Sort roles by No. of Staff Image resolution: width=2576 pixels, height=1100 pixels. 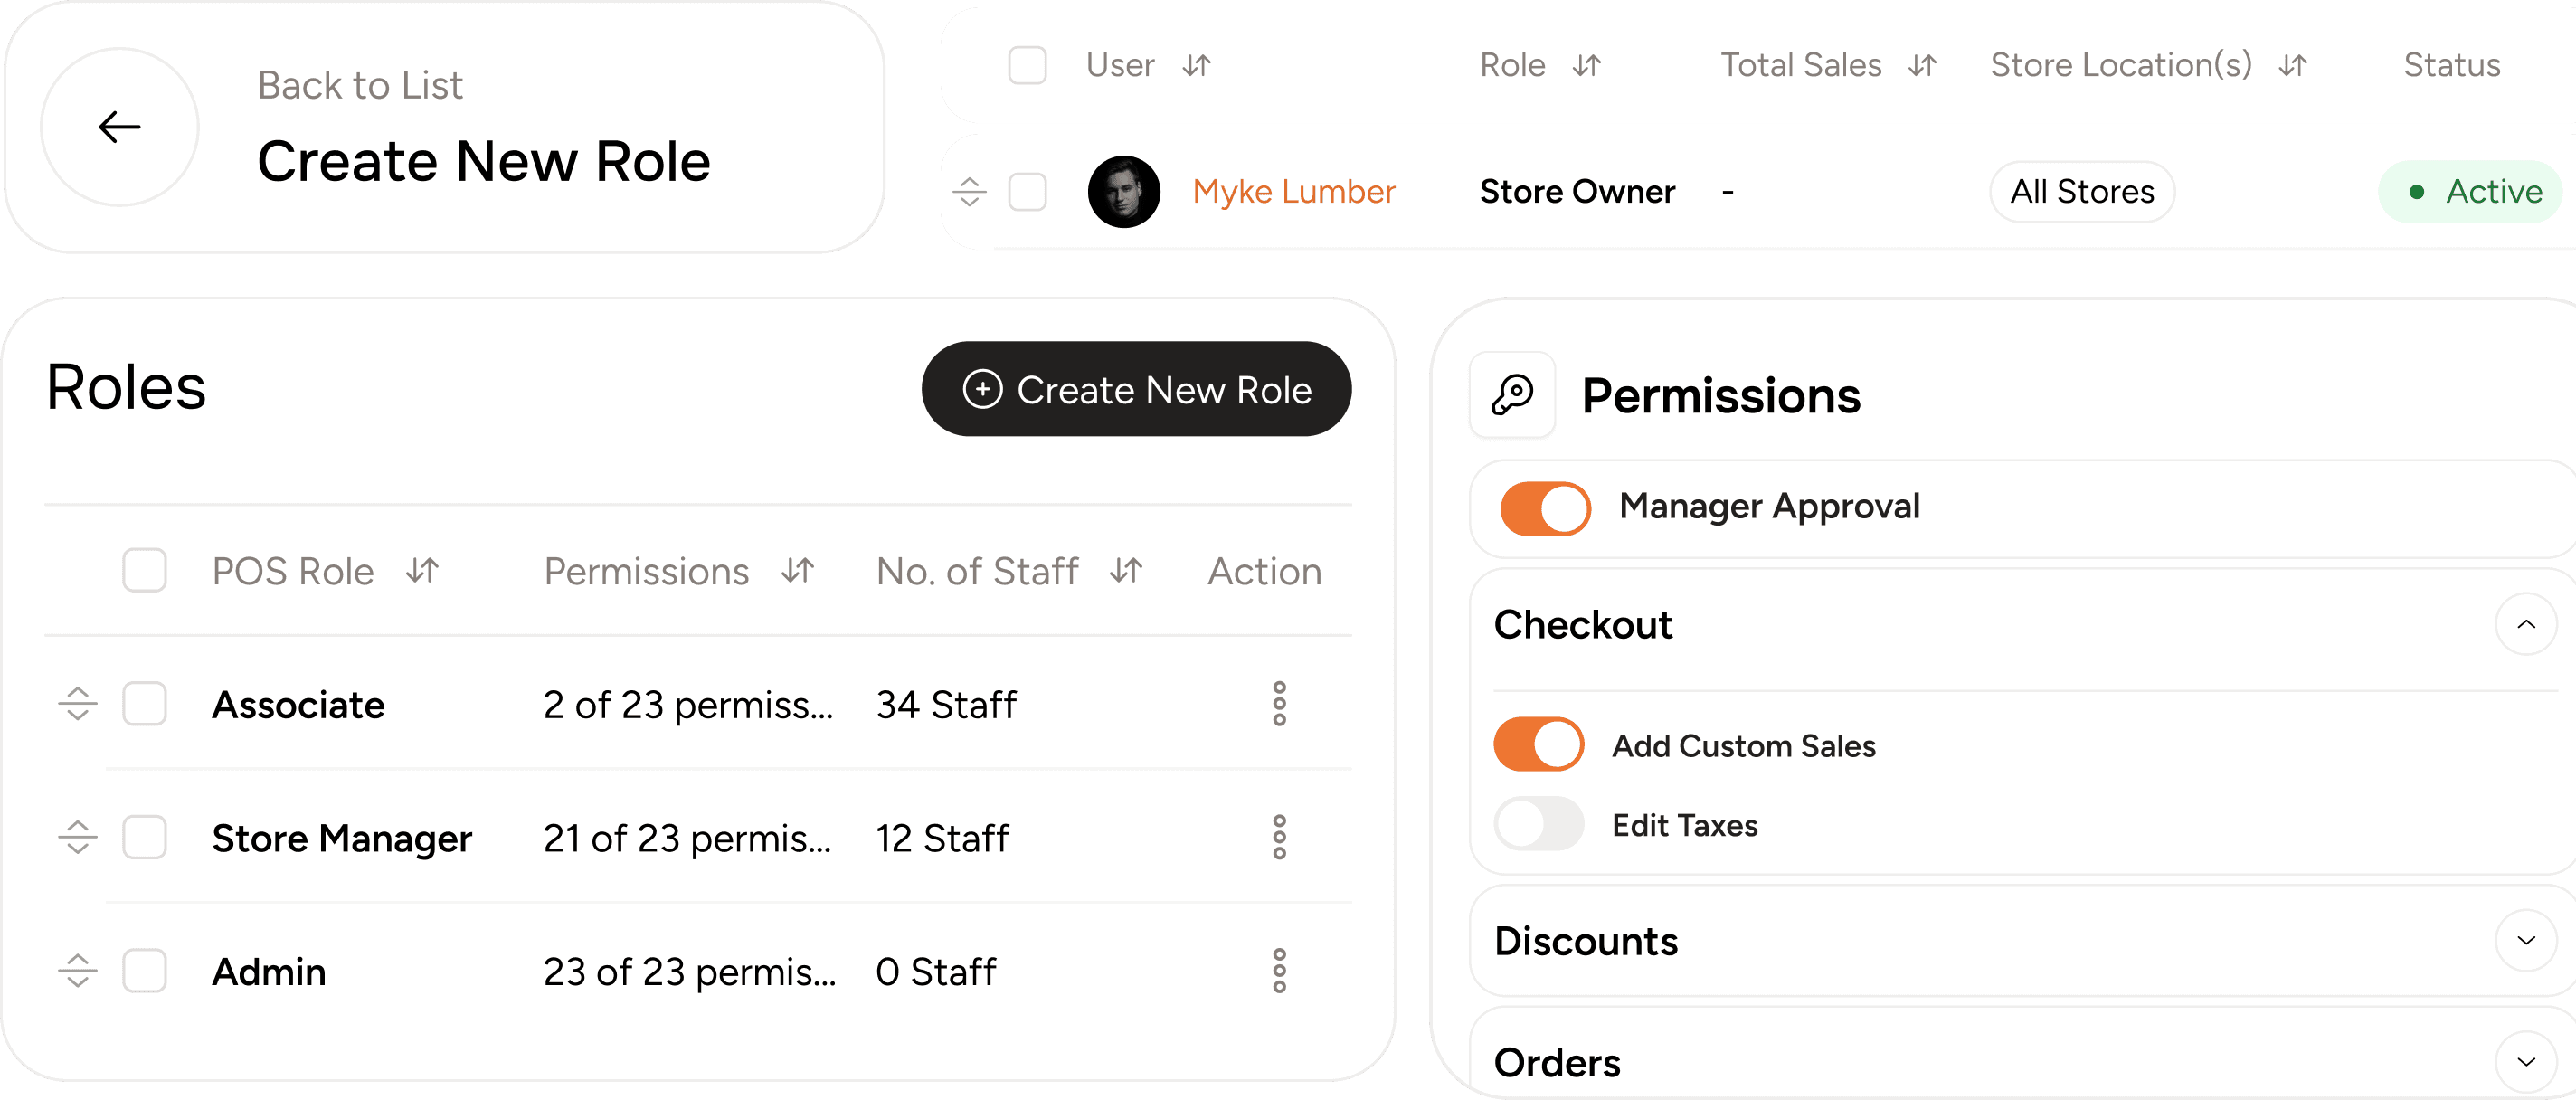pyautogui.click(x=1124, y=571)
